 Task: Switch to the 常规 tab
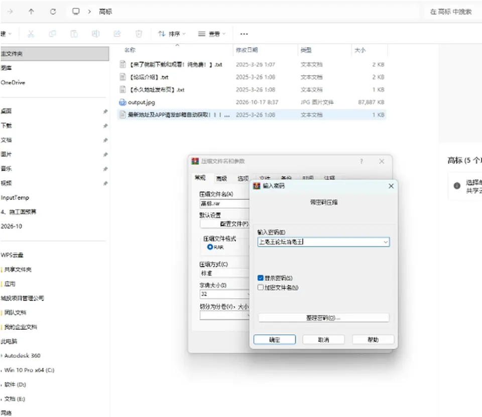click(200, 178)
